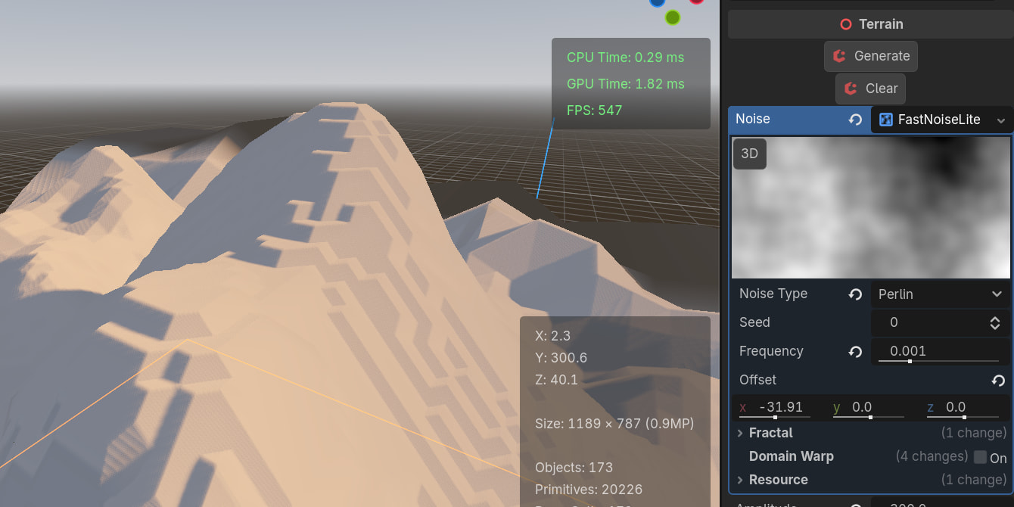Open the Noise Type Perlin dropdown

pyautogui.click(x=940, y=294)
